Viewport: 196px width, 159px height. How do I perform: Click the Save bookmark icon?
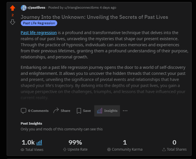click(x=79, y=111)
